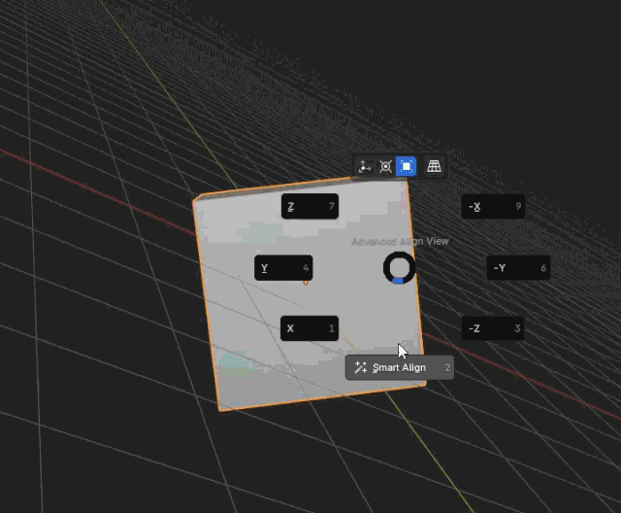Pick the -X view pie entry
This screenshot has width=621, height=513.
493,206
